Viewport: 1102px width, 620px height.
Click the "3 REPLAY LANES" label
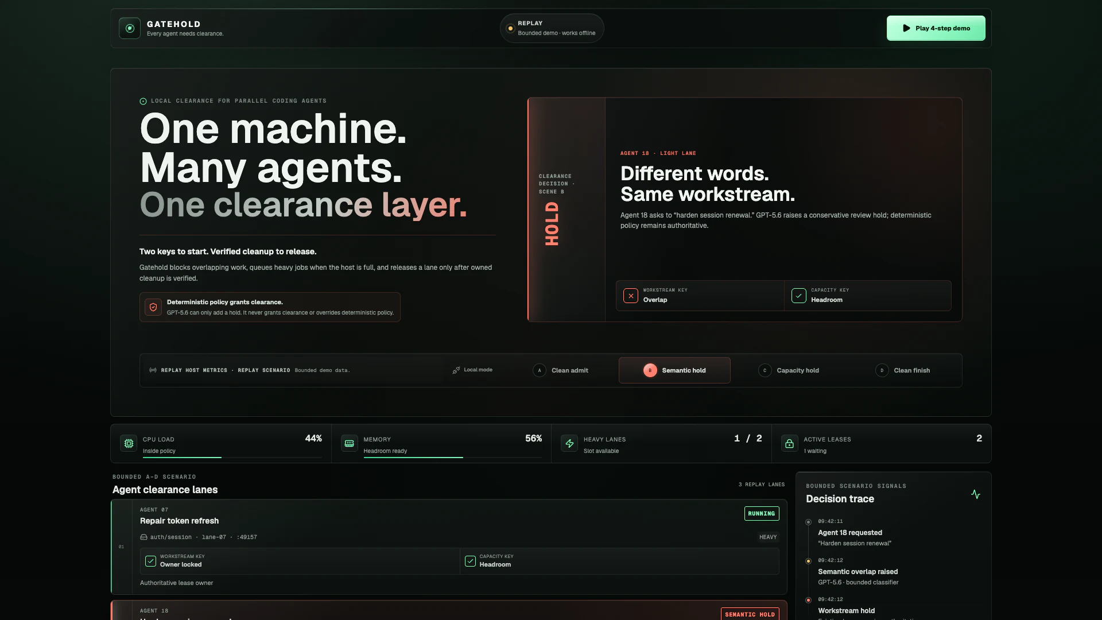coord(762,485)
